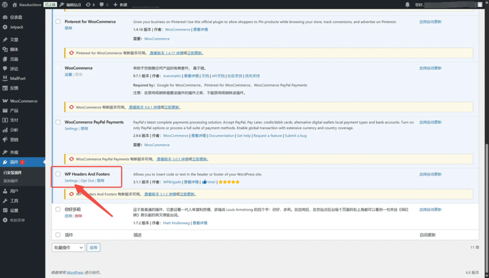Update WooCommerce now via 立即更新
This screenshot has width=489, height=278.
[x=172, y=107]
